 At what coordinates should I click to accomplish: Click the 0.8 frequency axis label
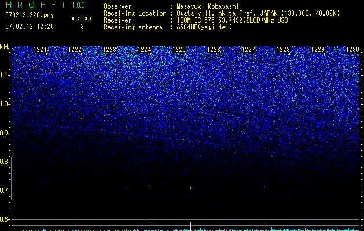[x=5, y=162]
